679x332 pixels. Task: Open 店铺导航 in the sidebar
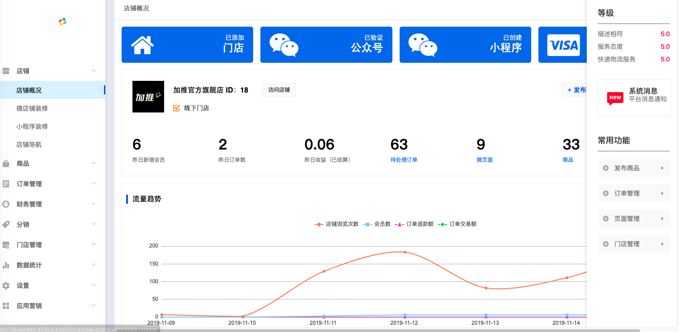click(x=29, y=145)
